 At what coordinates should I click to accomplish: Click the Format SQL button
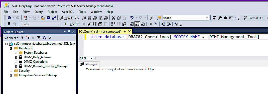coord(254,18)
